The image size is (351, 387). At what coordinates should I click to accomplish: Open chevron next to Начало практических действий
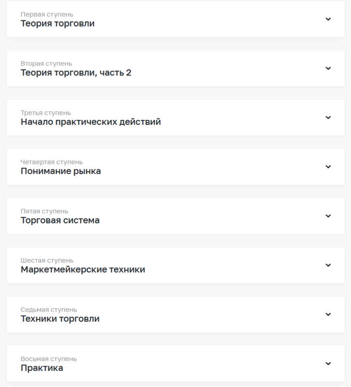click(x=328, y=118)
